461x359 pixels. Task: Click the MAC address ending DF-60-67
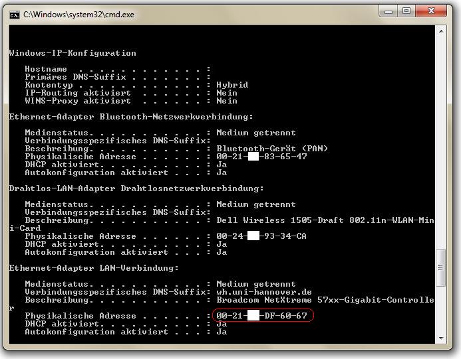pos(261,316)
